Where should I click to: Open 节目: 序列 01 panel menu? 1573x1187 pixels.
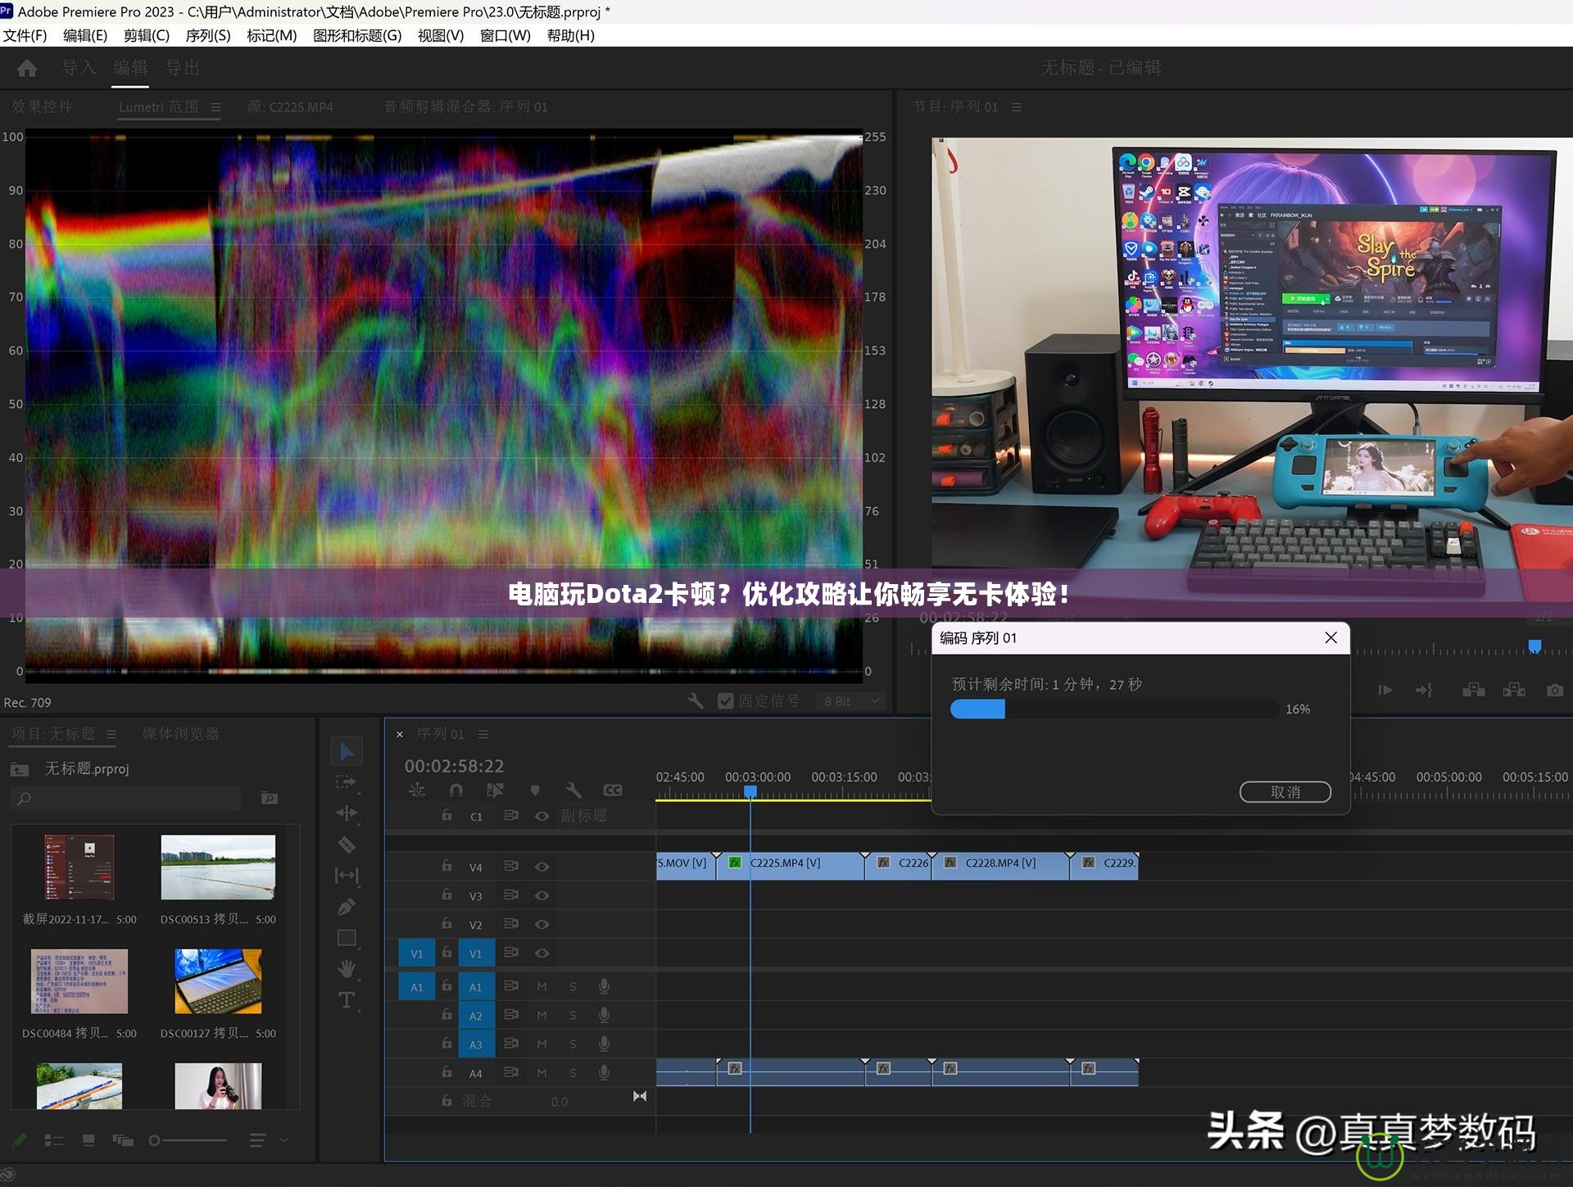[1017, 107]
